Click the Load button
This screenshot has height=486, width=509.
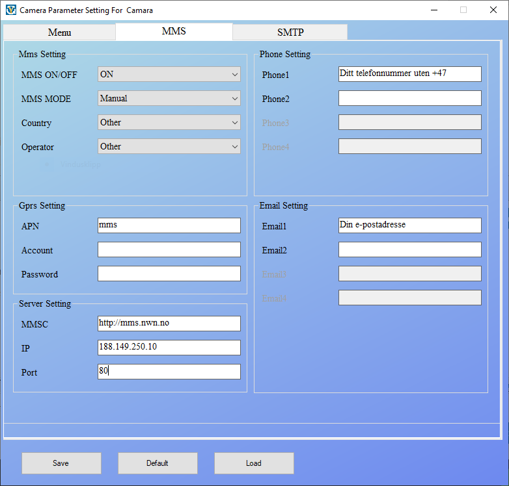tap(254, 463)
